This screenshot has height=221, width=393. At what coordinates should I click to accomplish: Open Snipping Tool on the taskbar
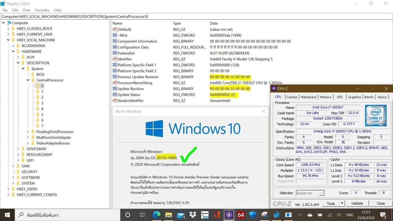coord(265,215)
